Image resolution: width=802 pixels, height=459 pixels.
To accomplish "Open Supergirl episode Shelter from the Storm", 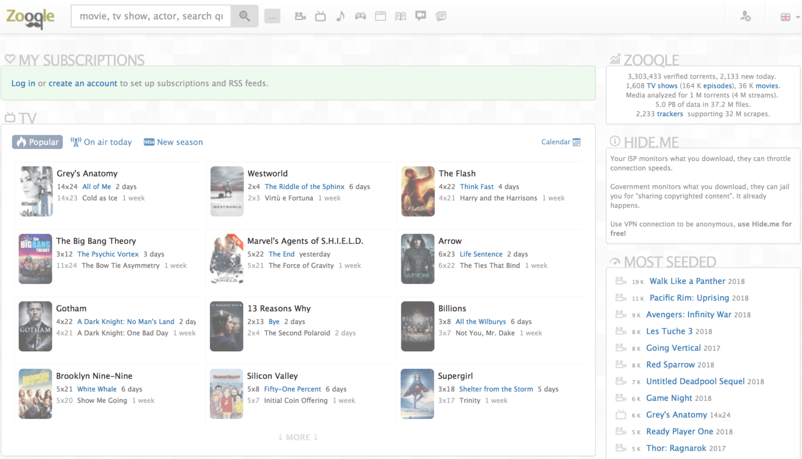I will (496, 389).
